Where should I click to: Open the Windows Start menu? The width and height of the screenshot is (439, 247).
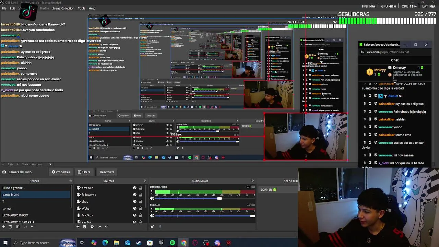5,243
